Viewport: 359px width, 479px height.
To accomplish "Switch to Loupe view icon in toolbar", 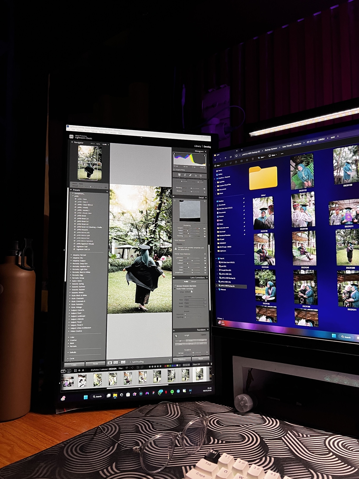I will coord(110,363).
